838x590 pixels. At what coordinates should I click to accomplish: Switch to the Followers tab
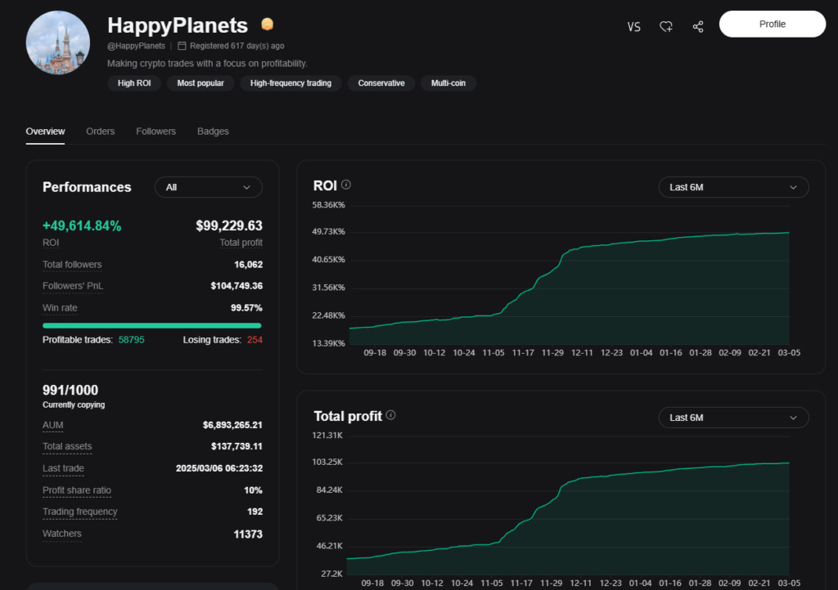pos(155,132)
